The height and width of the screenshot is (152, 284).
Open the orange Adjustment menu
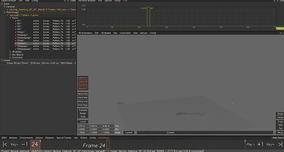103,138
